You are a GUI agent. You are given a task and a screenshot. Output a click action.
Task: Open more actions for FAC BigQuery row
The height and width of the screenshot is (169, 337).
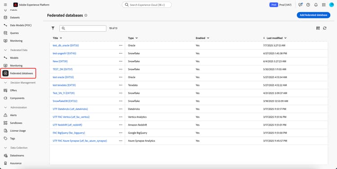coord(120,133)
